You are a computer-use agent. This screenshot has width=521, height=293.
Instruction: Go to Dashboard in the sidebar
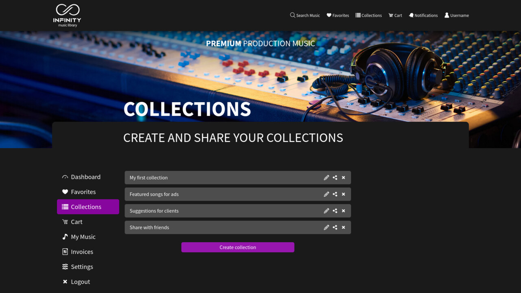88,177
